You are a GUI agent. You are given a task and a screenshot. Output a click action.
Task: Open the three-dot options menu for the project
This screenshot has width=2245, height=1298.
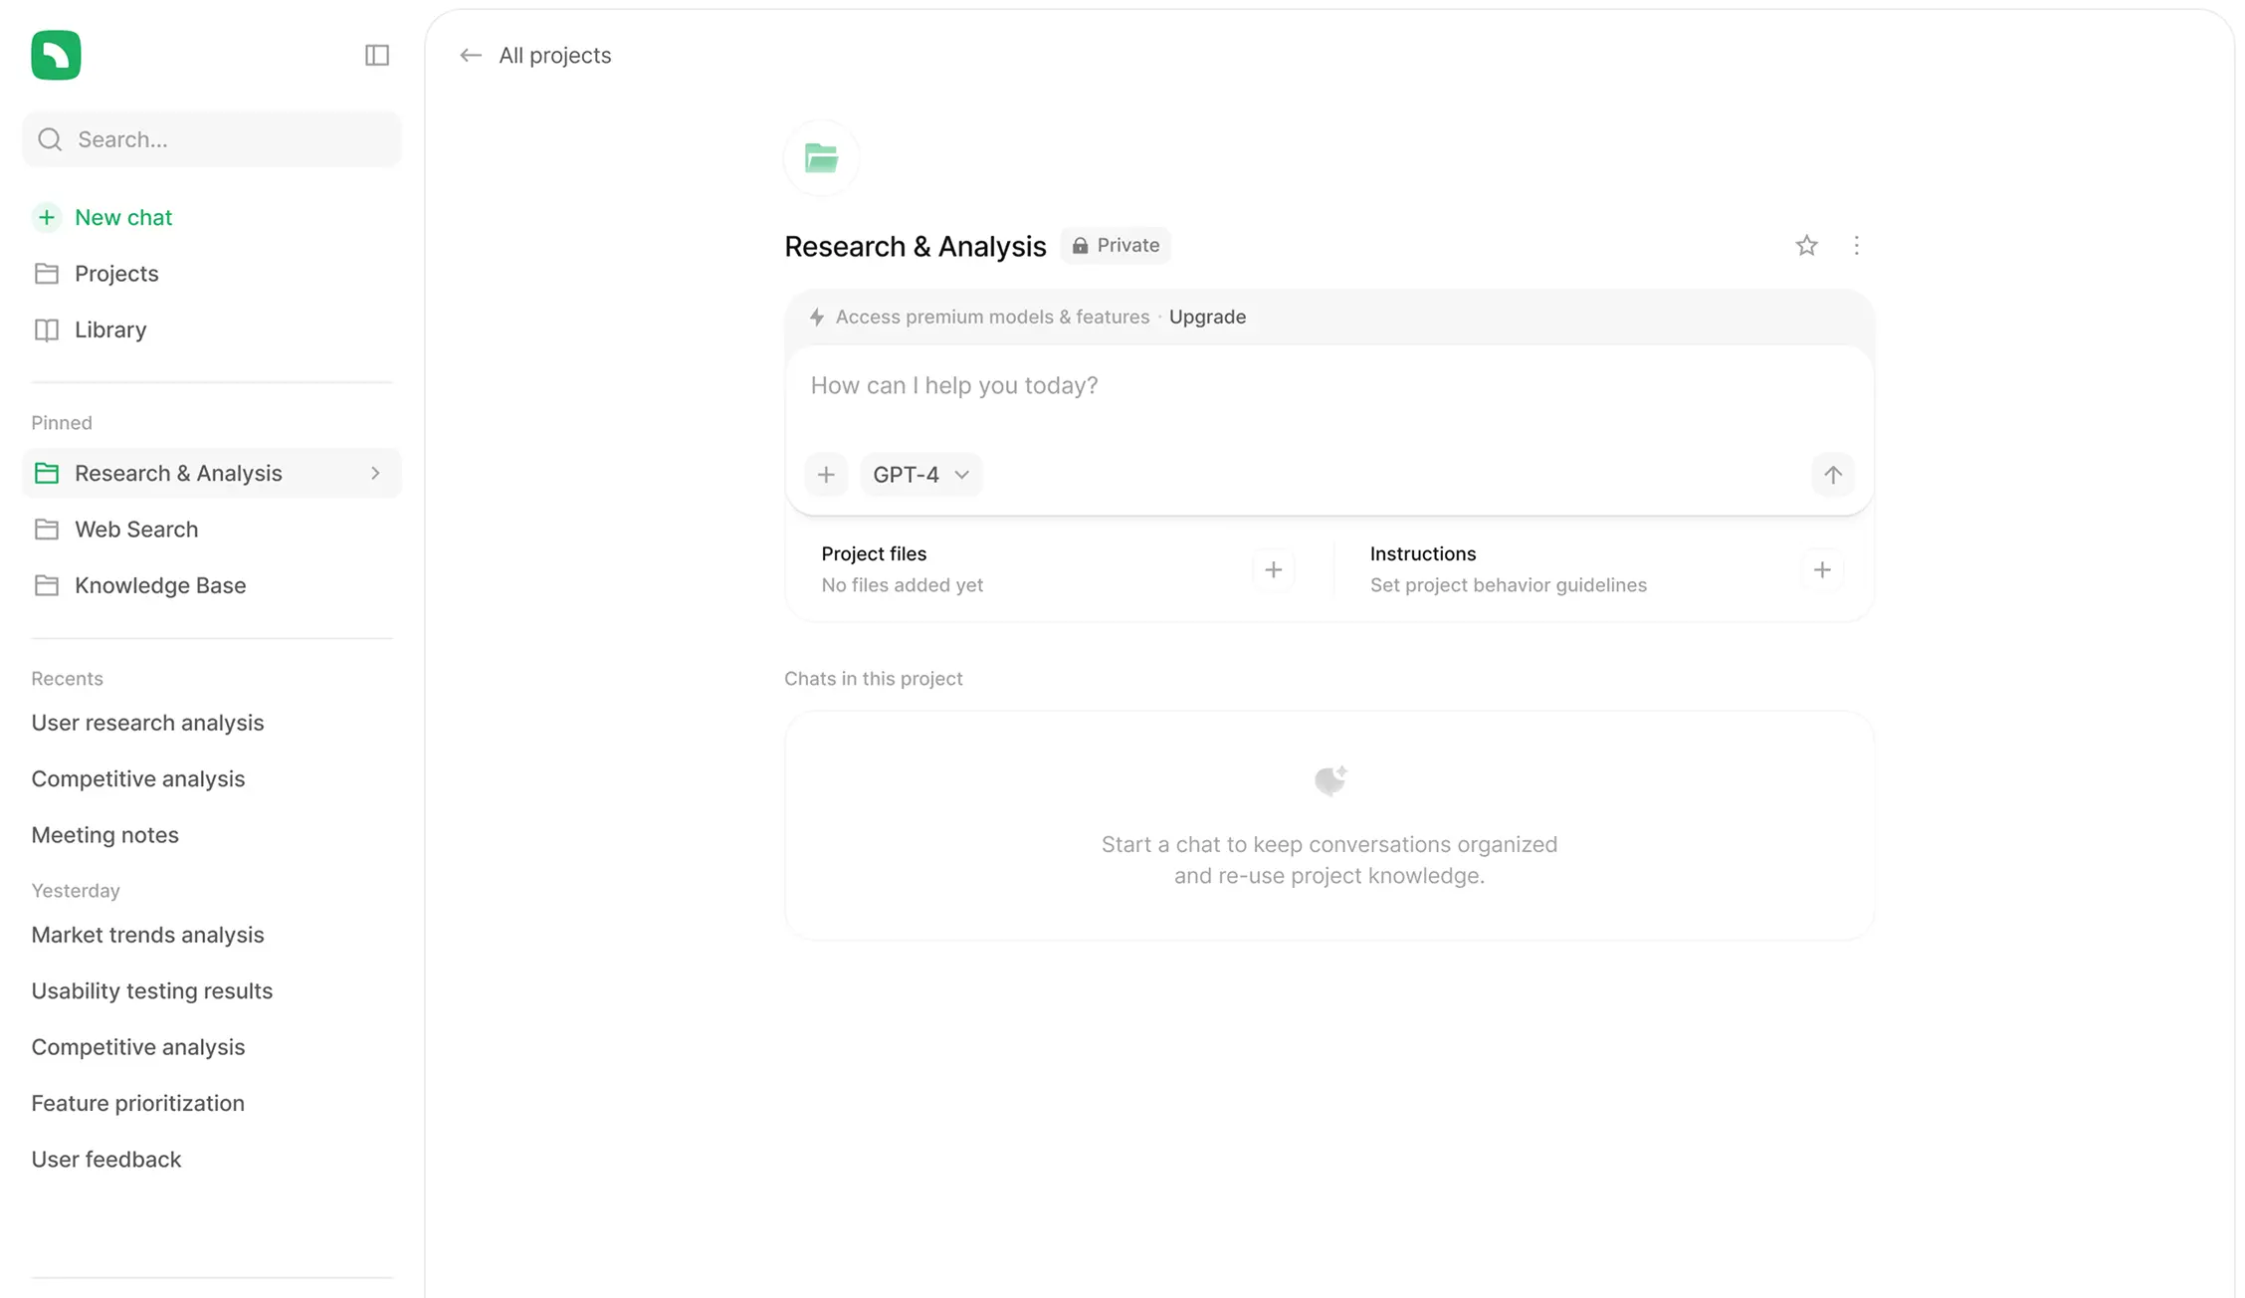pyautogui.click(x=1856, y=245)
